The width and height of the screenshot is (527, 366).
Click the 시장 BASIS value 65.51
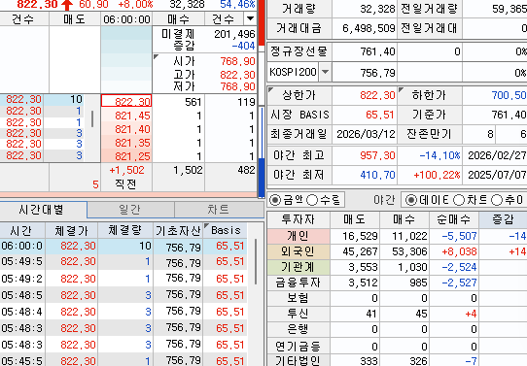pyautogui.click(x=380, y=115)
